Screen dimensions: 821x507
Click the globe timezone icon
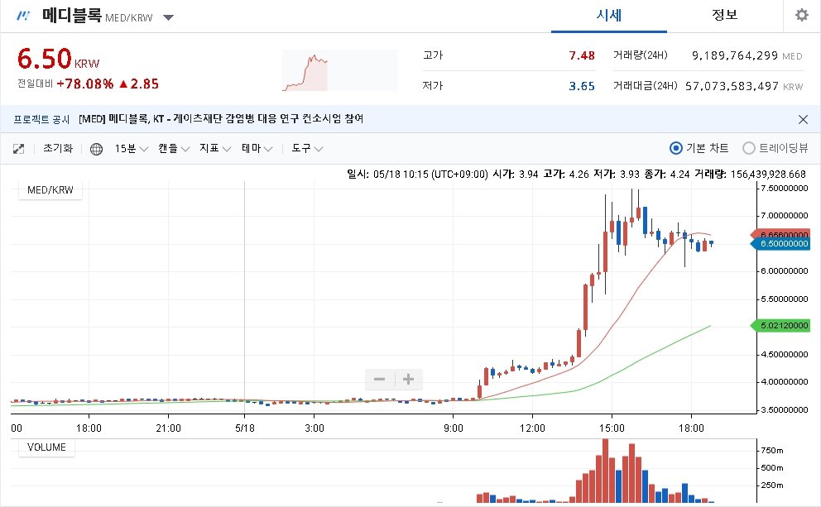96,149
